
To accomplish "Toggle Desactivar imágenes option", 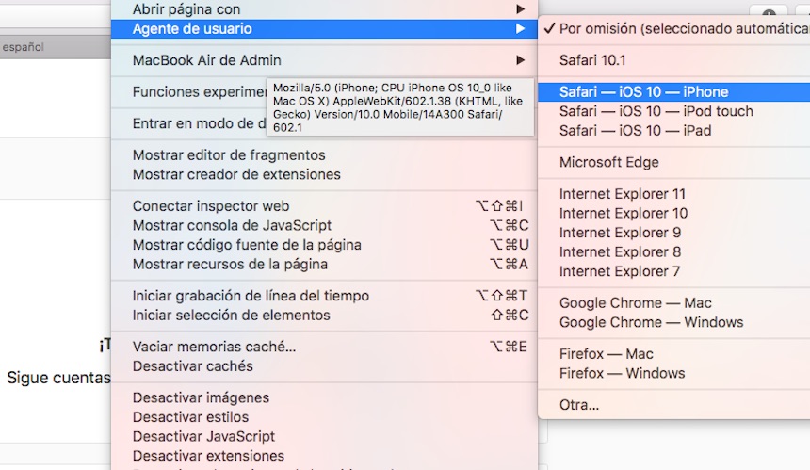I will (x=201, y=398).
